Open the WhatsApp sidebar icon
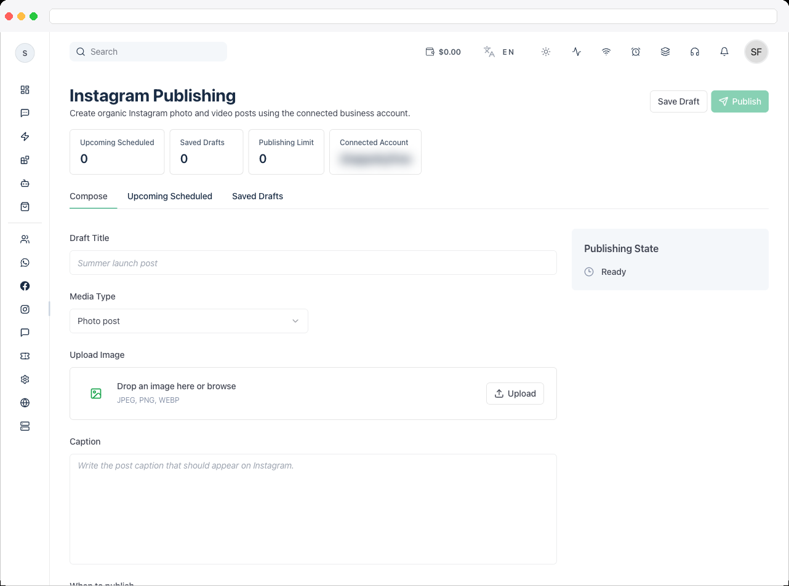The height and width of the screenshot is (586, 789). pos(25,263)
